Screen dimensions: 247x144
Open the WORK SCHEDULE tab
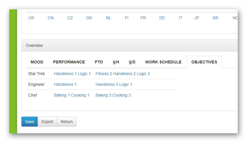(x=163, y=62)
